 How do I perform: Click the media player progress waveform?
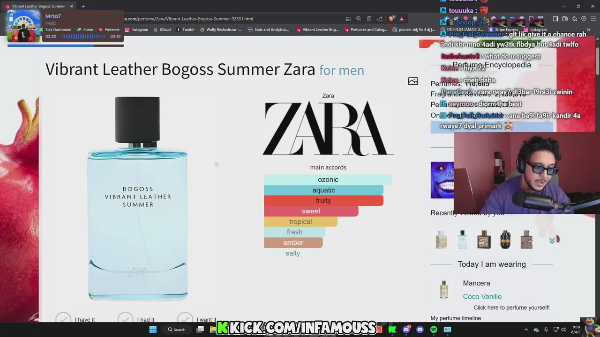tap(83, 37)
